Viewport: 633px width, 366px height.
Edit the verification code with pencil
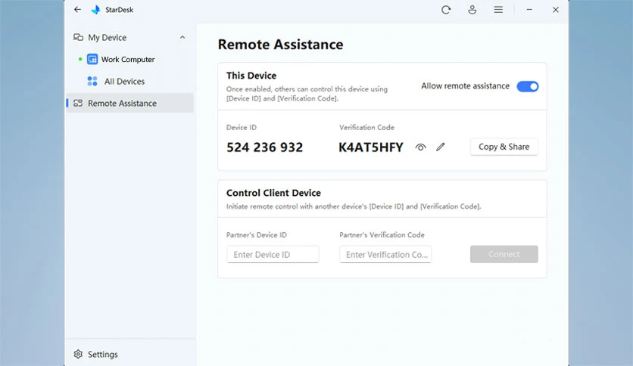(x=441, y=147)
